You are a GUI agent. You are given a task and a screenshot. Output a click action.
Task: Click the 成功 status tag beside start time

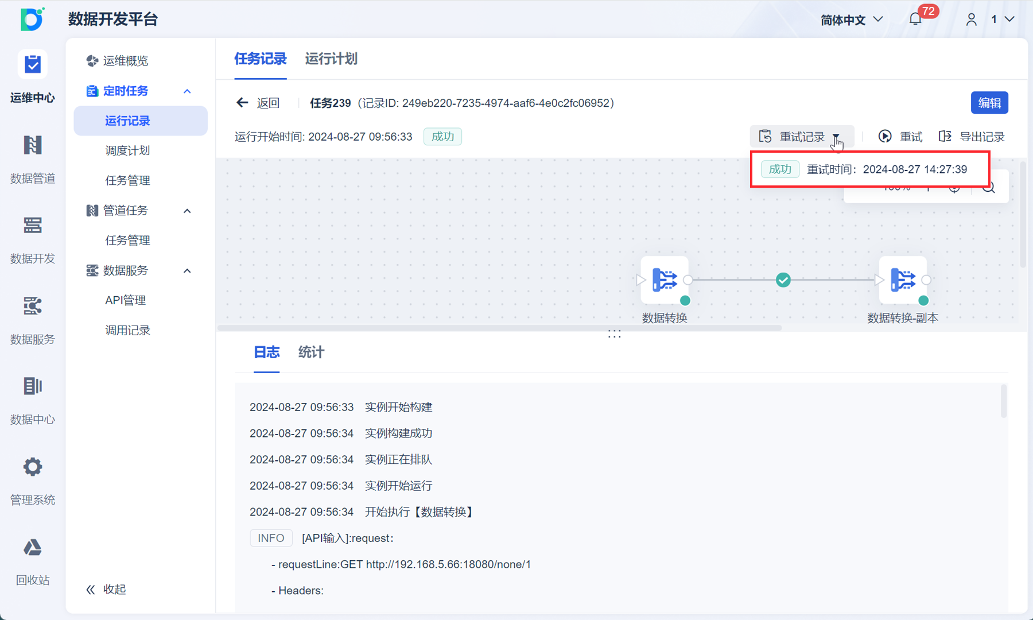pyautogui.click(x=442, y=137)
